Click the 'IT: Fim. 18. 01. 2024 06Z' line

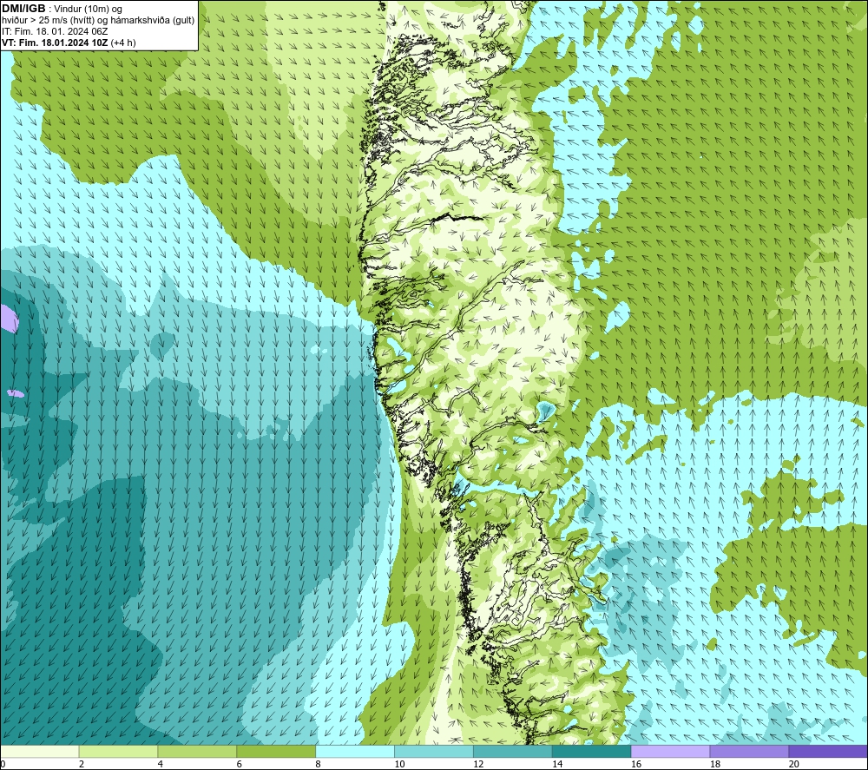[55, 31]
